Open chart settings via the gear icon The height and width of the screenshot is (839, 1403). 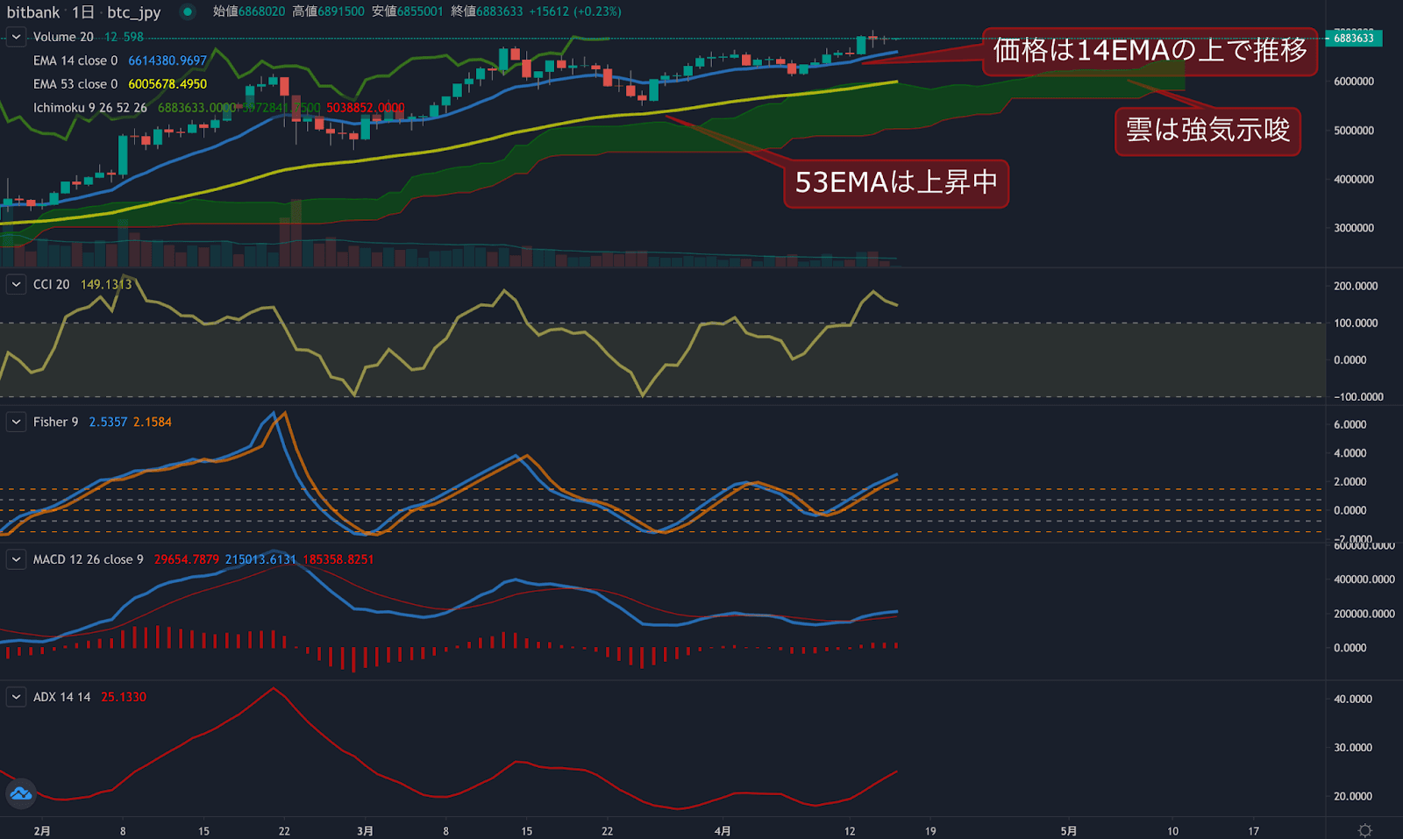1364,828
